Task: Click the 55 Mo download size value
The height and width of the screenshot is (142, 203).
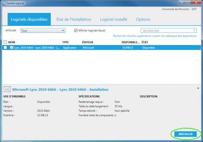Action: click(x=118, y=106)
